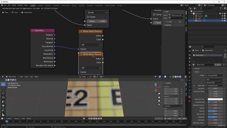Click the pan hand viewport gizmo
Viewport: 227px width, 128px height.
[159, 97]
